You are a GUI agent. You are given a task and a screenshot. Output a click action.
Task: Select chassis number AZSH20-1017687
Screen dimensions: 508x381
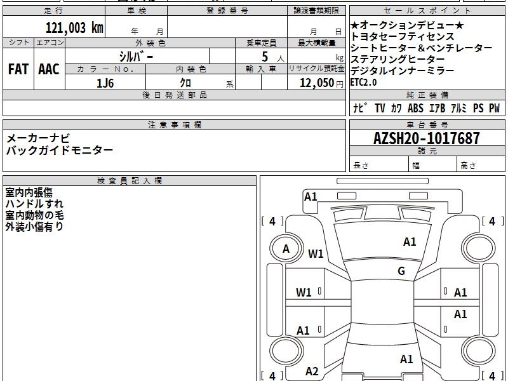[x=427, y=138]
